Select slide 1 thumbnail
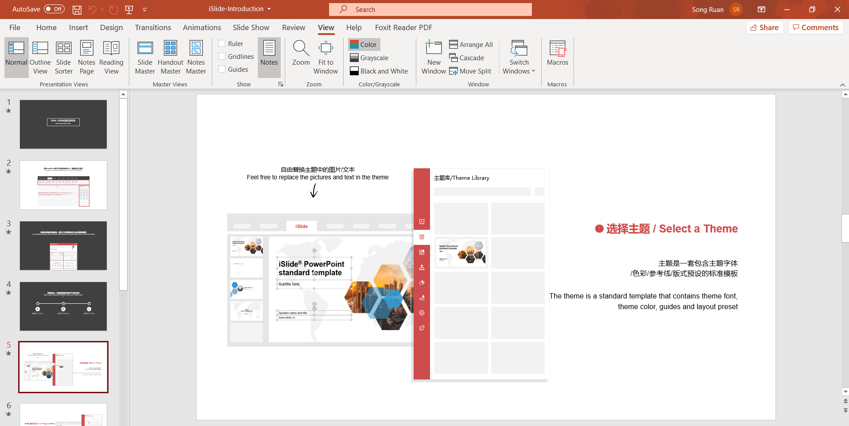The height and width of the screenshot is (426, 849). (x=63, y=124)
